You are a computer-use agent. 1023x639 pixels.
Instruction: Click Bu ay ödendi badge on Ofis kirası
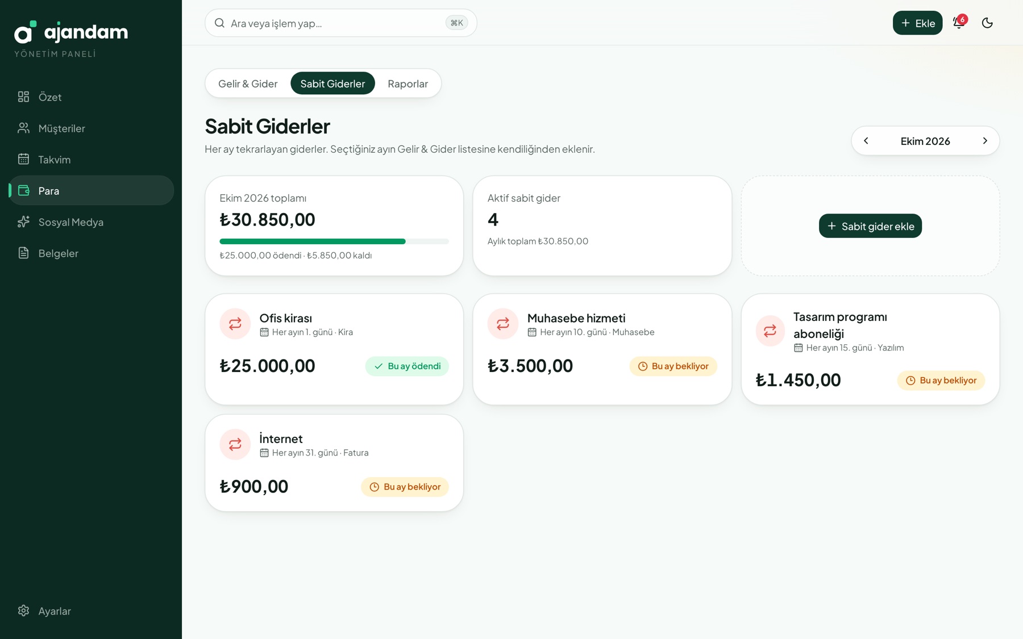point(407,366)
